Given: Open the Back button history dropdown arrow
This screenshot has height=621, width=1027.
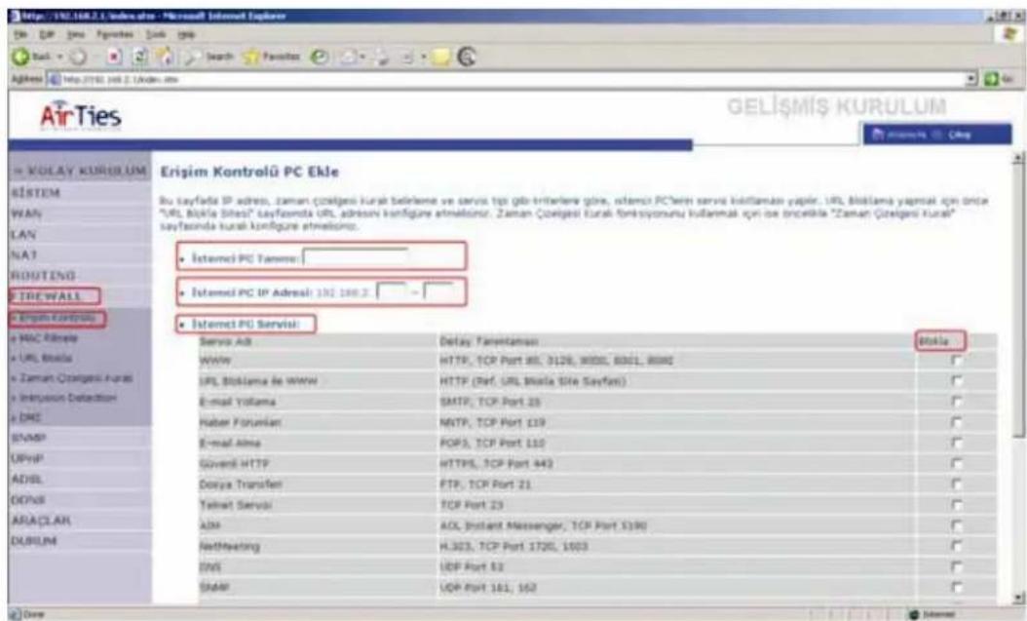Looking at the screenshot, I should pyautogui.click(x=59, y=57).
